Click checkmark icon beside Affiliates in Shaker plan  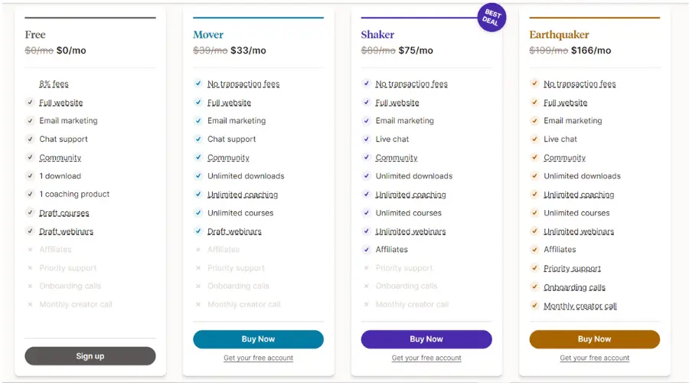tap(367, 249)
